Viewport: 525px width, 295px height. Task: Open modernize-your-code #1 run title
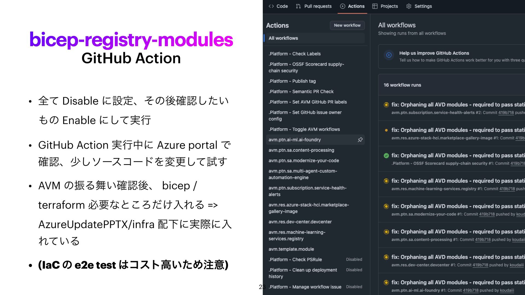pyautogui.click(x=458, y=206)
